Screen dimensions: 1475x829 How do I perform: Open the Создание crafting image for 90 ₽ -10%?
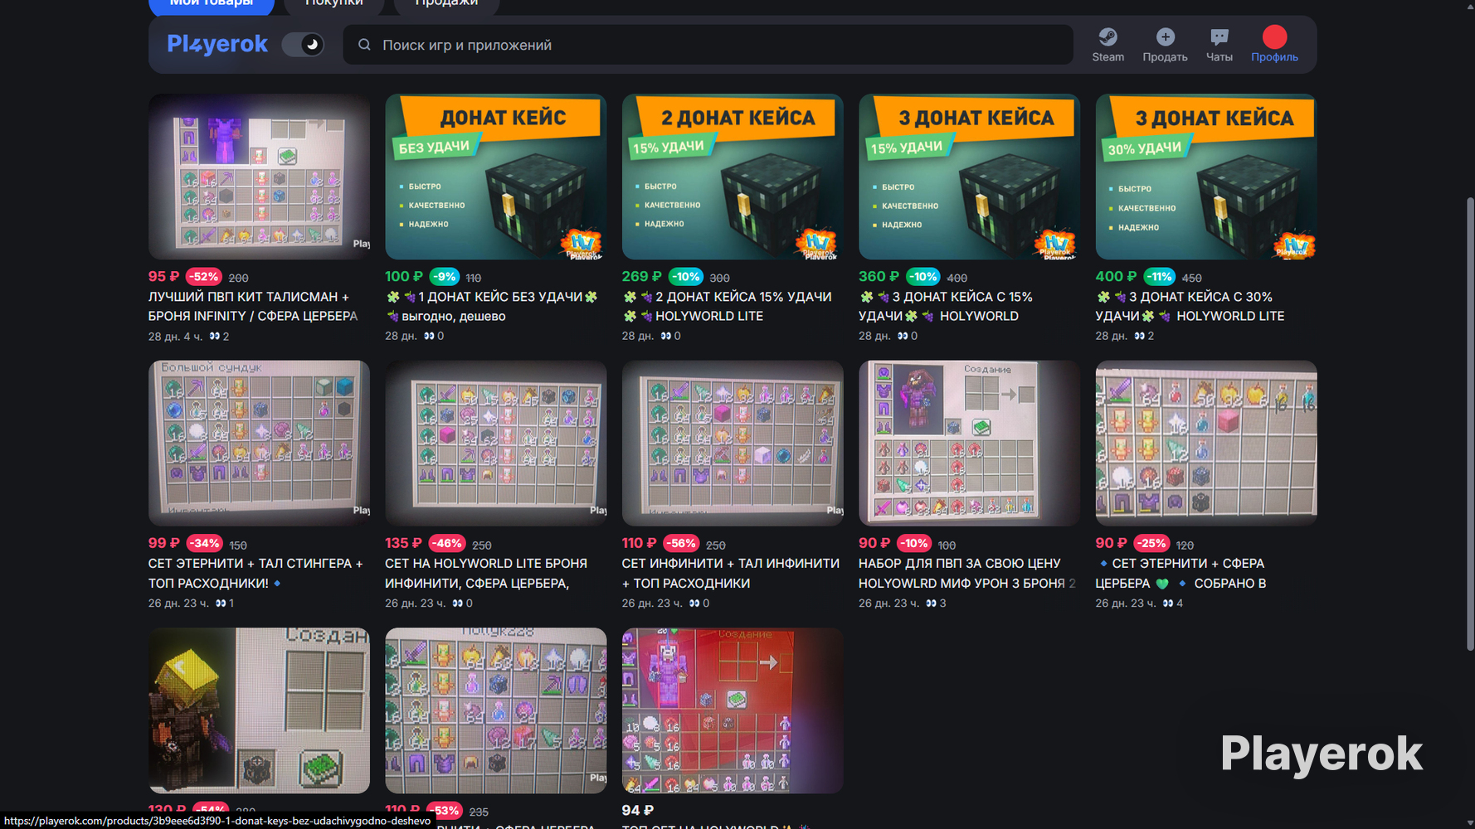tap(969, 443)
